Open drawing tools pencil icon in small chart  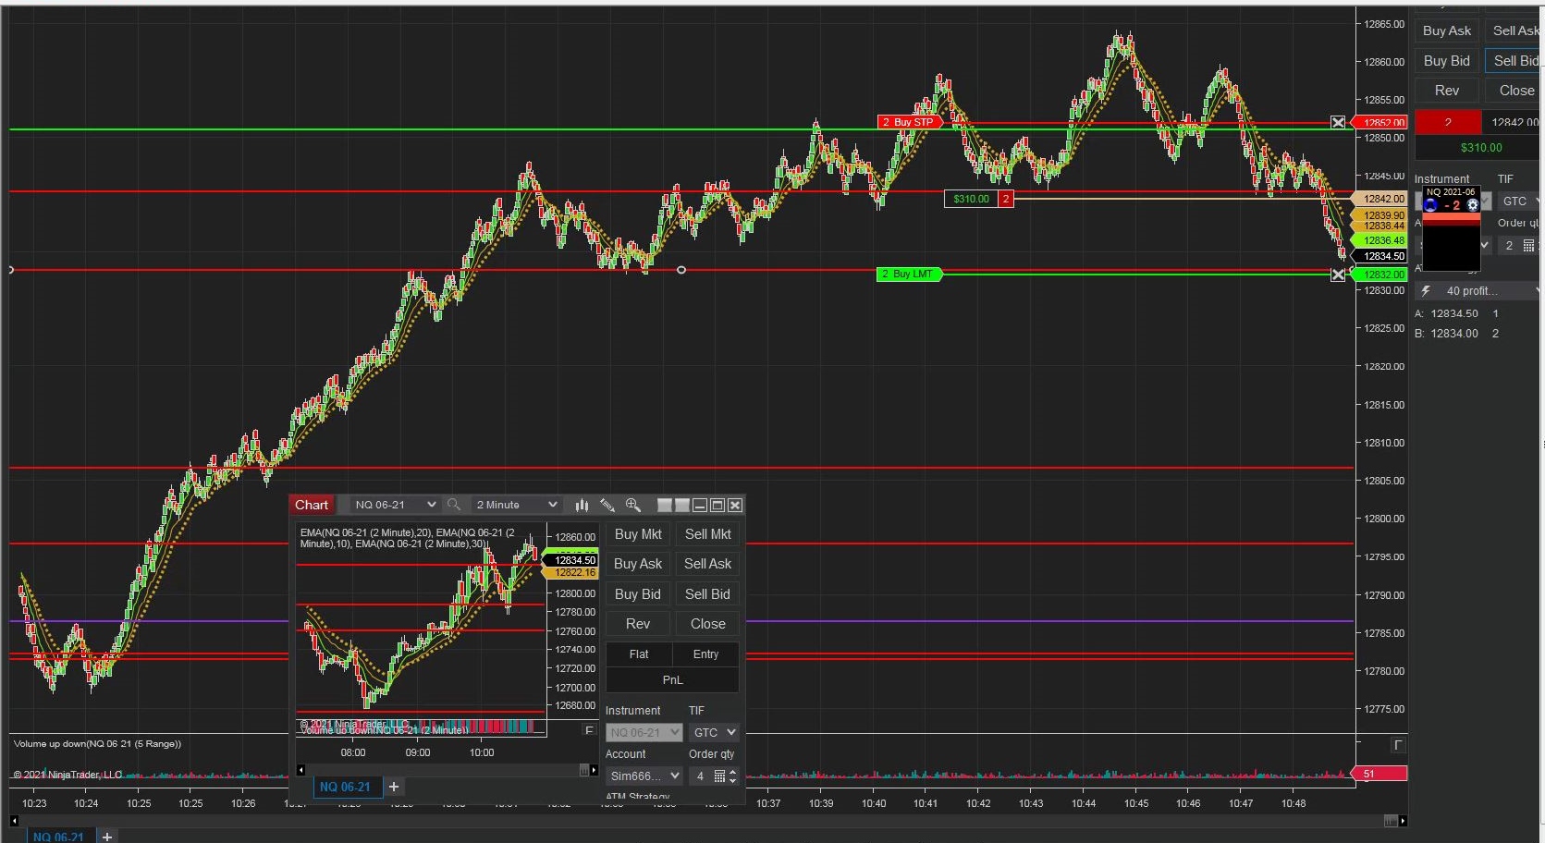pos(607,505)
